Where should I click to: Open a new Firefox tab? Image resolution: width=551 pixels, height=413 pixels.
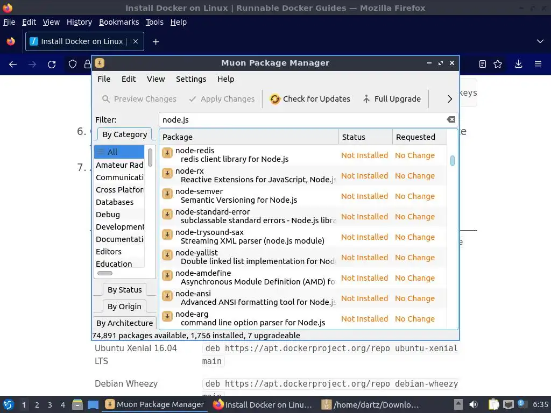(156, 42)
